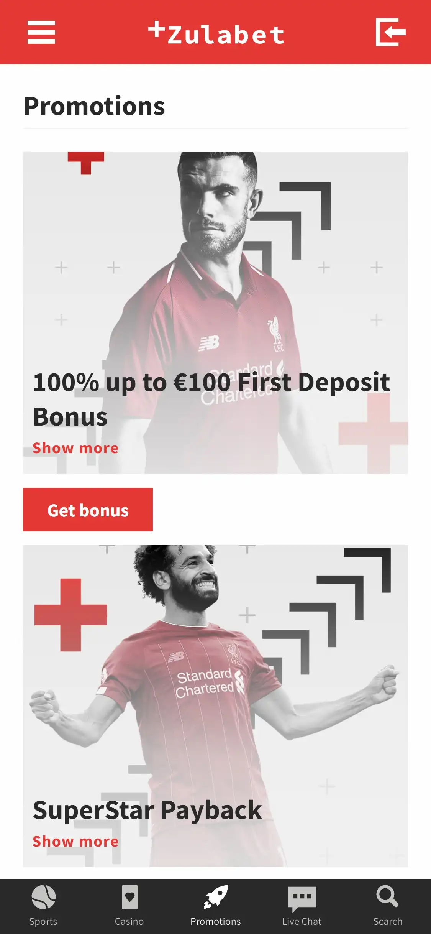Select the Search tab label
This screenshot has width=431, height=934.
pyautogui.click(x=388, y=921)
